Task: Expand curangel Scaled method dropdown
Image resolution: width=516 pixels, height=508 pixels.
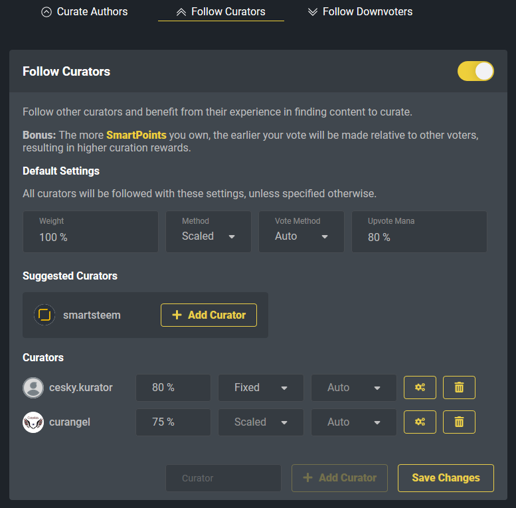Action: coord(260,422)
